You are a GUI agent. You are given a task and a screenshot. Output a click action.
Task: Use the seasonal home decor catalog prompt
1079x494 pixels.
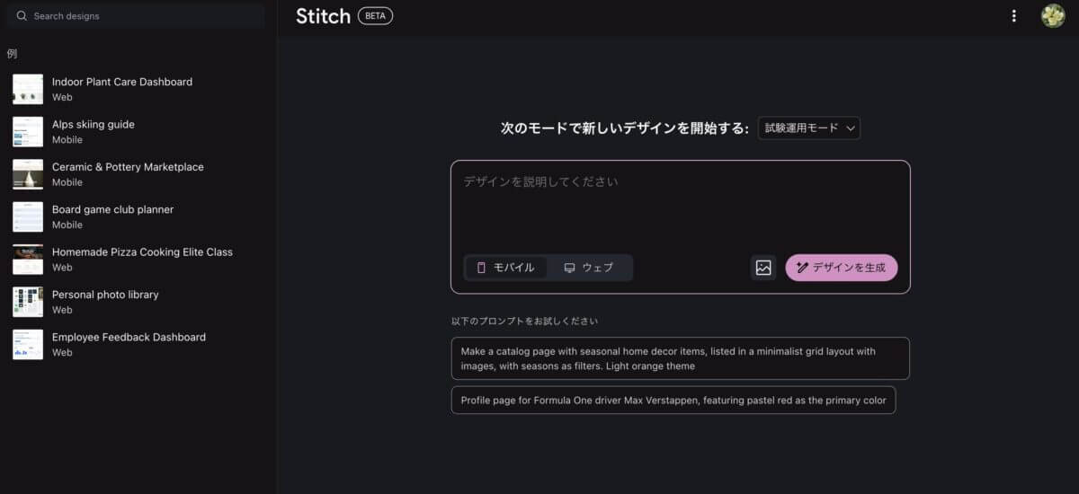680,358
